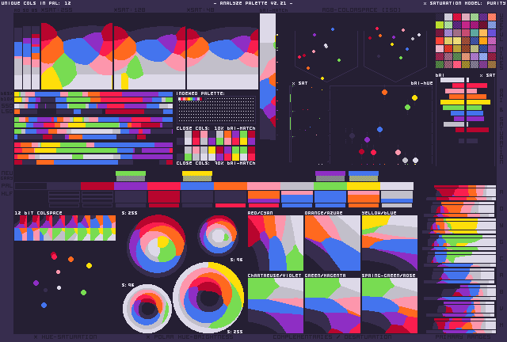Viewport: 507px width, 342px height.
Task: Click the BRI-HUE scatter plot
Action: tap(381, 125)
